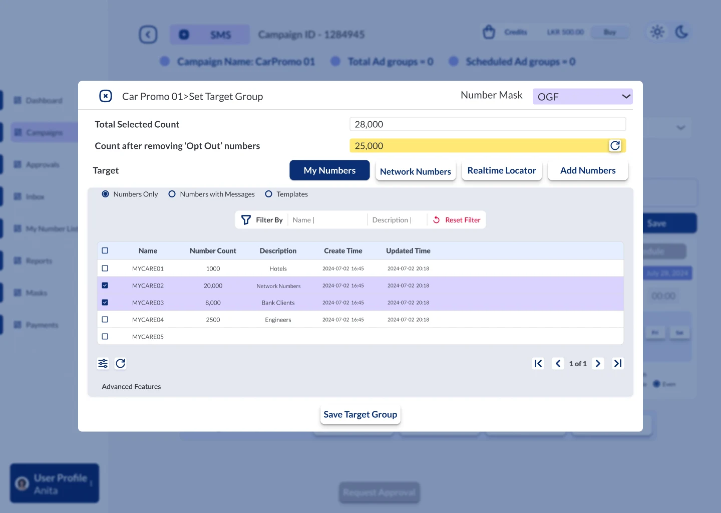Uncheck the MYCARE02 row checkbox
This screenshot has height=513, width=721.
tap(105, 286)
